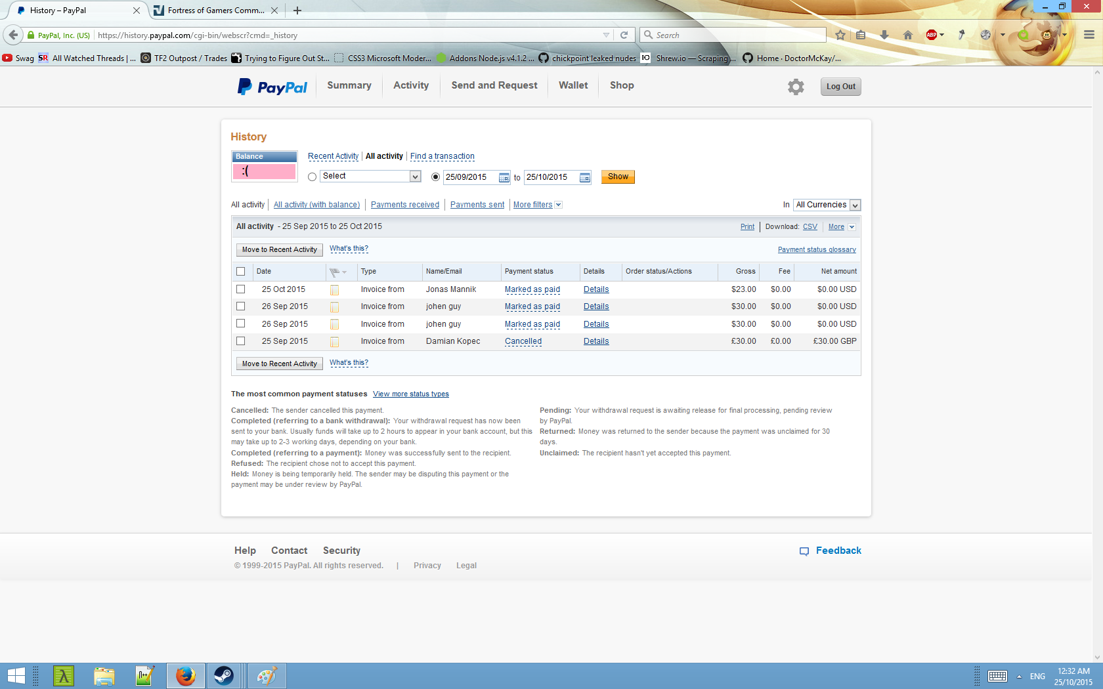Open the Select period dropdown
The image size is (1103, 689).
point(370,177)
